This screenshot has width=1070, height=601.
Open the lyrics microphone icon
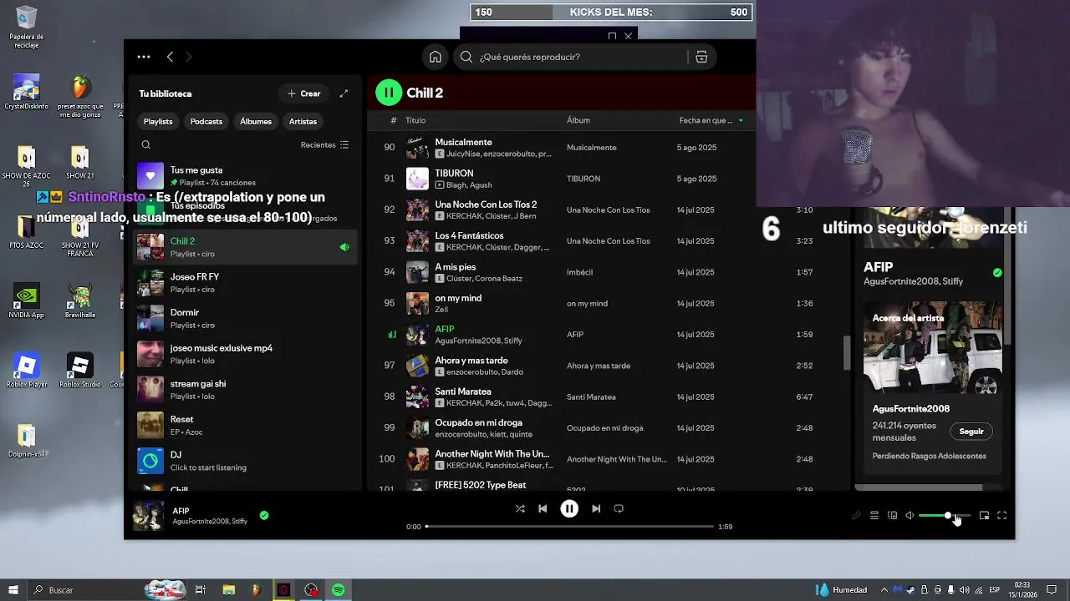pyautogui.click(x=857, y=516)
